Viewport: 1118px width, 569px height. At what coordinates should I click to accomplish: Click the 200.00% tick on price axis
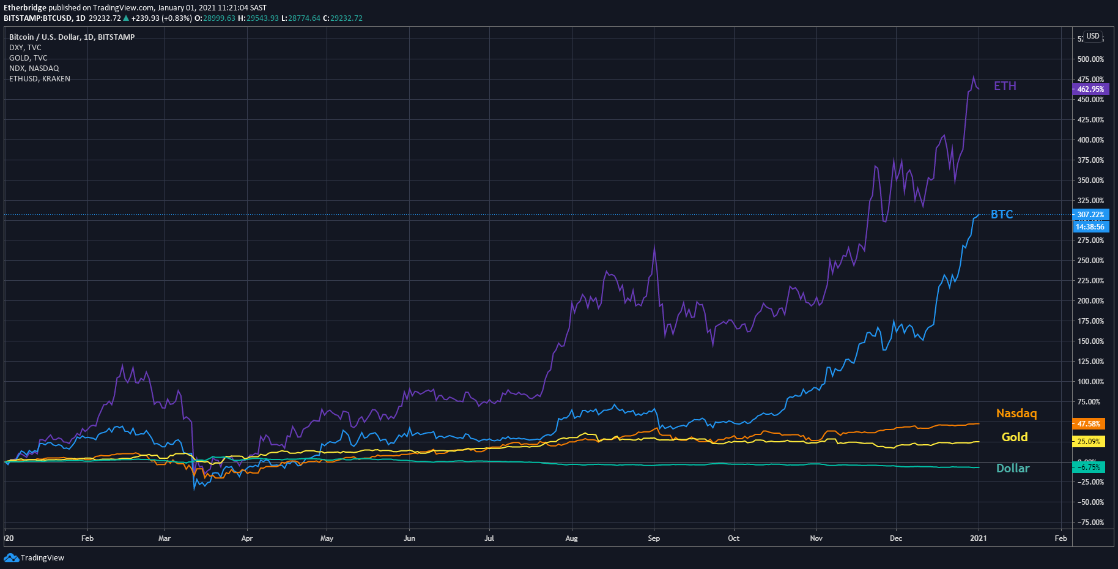(1090, 301)
